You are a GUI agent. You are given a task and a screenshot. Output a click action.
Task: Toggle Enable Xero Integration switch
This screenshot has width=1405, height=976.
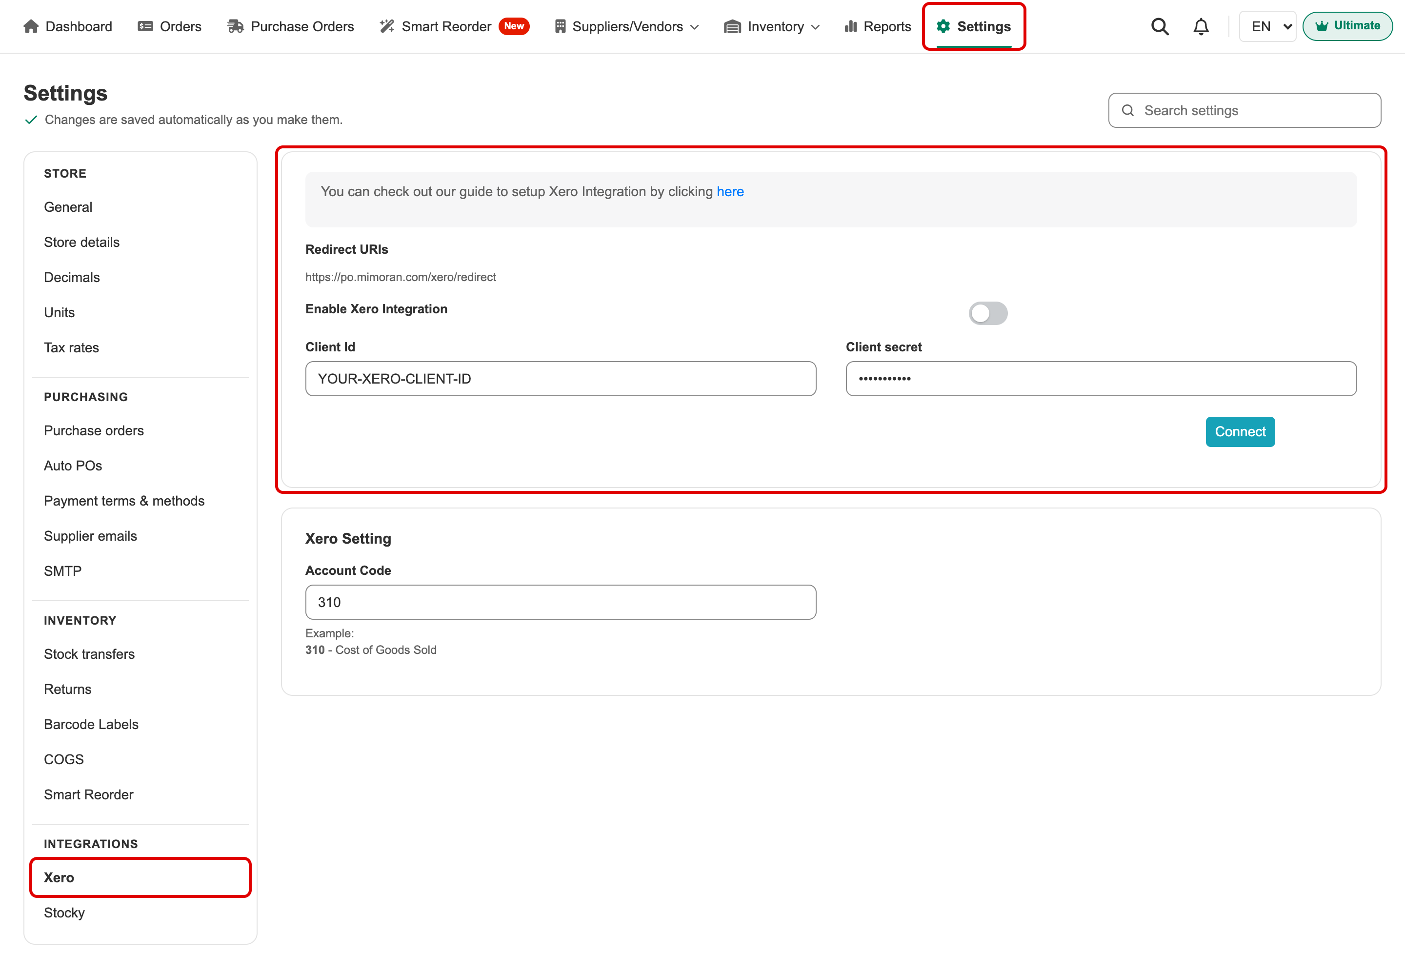tap(988, 313)
